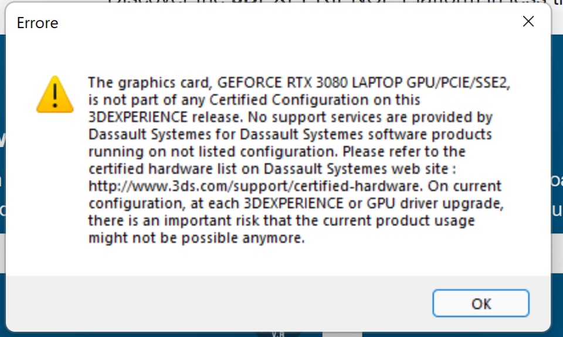Click the yellow warning triangle icon

click(55, 94)
